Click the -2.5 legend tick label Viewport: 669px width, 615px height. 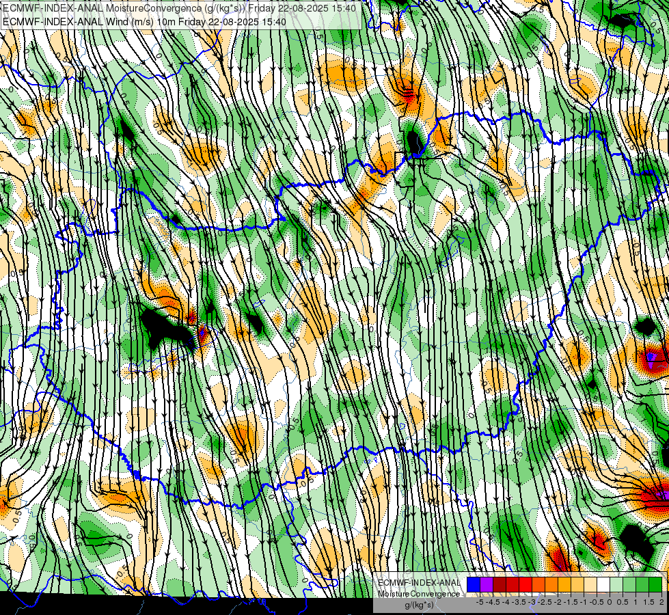pyautogui.click(x=545, y=602)
